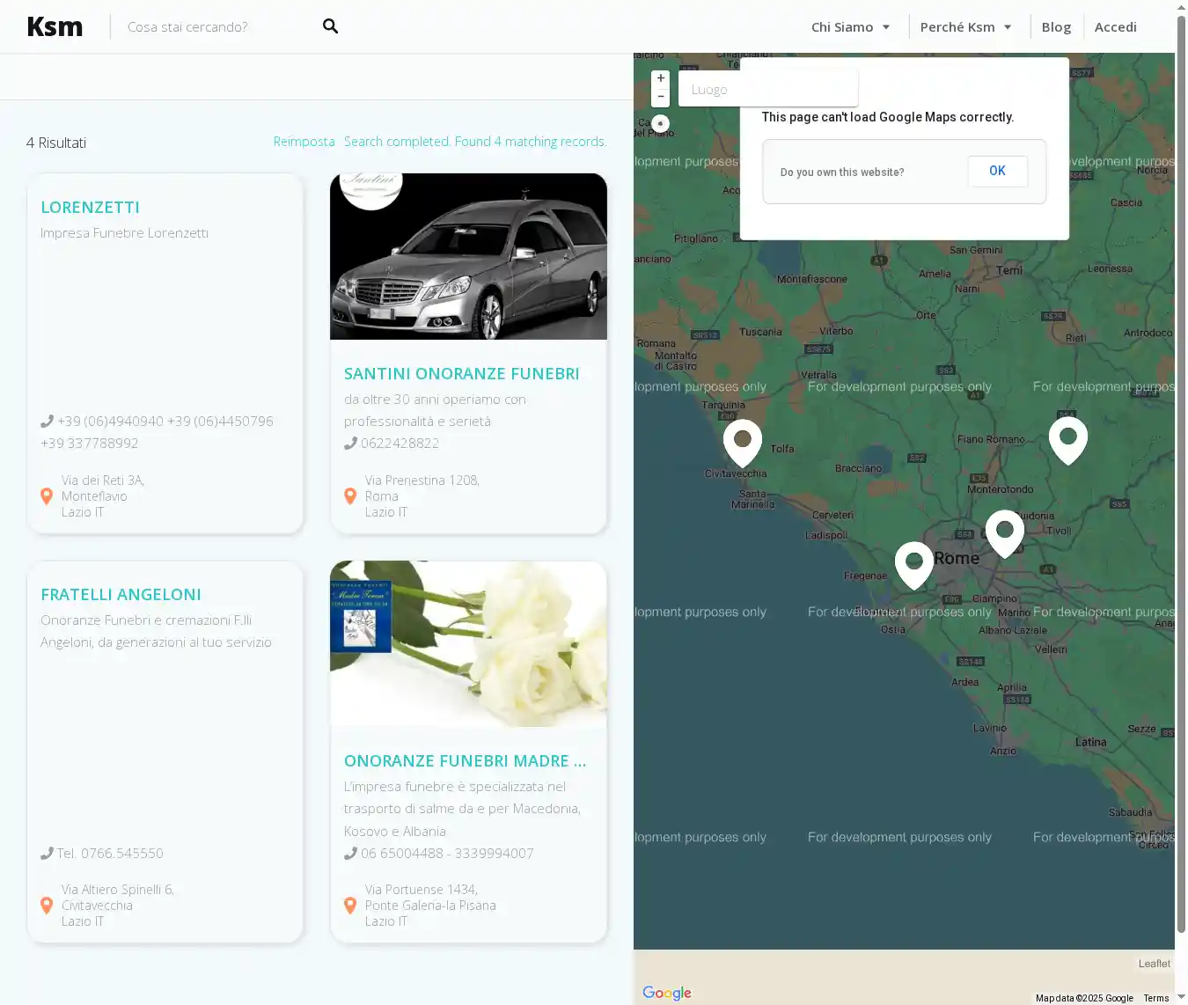Select the map marker near Fregene
The width and height of the screenshot is (1188, 1005).
913,562
